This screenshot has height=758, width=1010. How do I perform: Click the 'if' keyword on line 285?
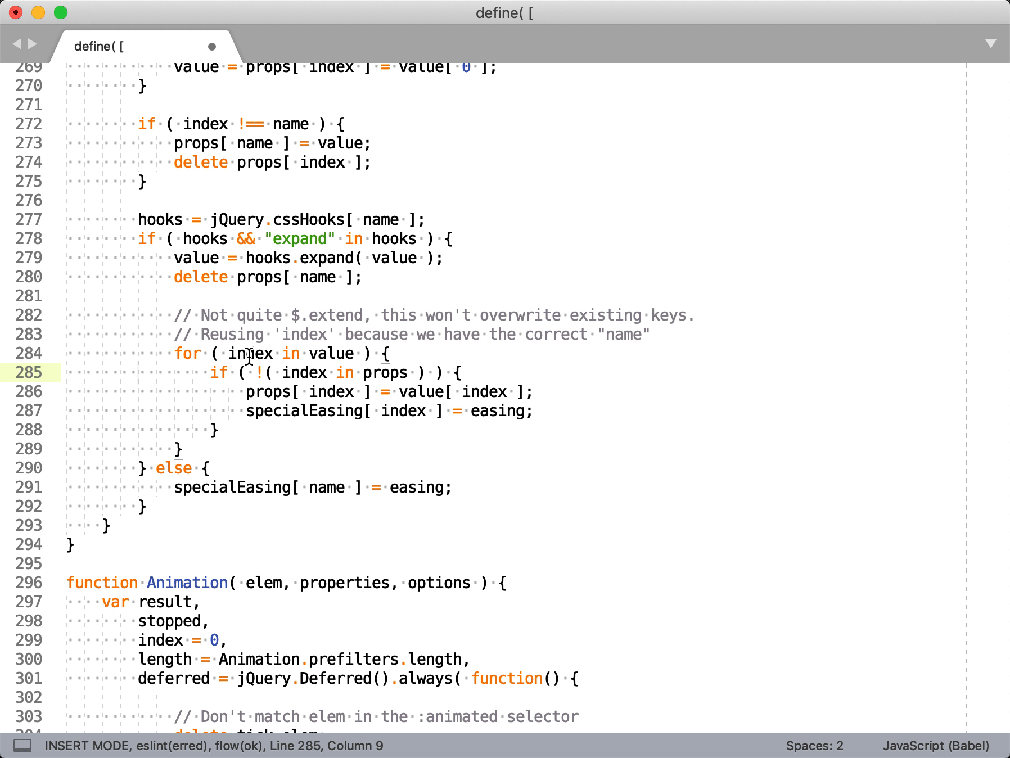219,372
